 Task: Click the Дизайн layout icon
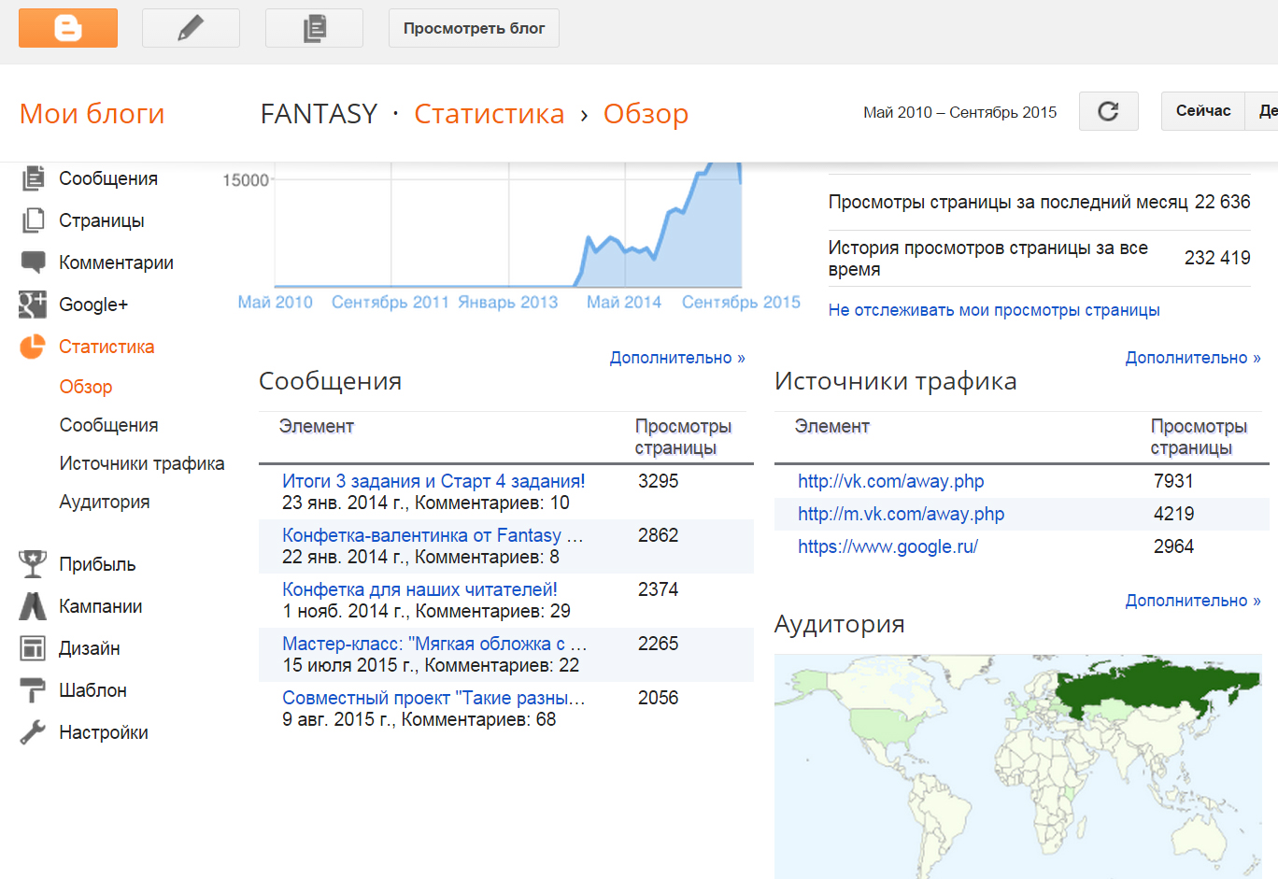click(x=33, y=648)
